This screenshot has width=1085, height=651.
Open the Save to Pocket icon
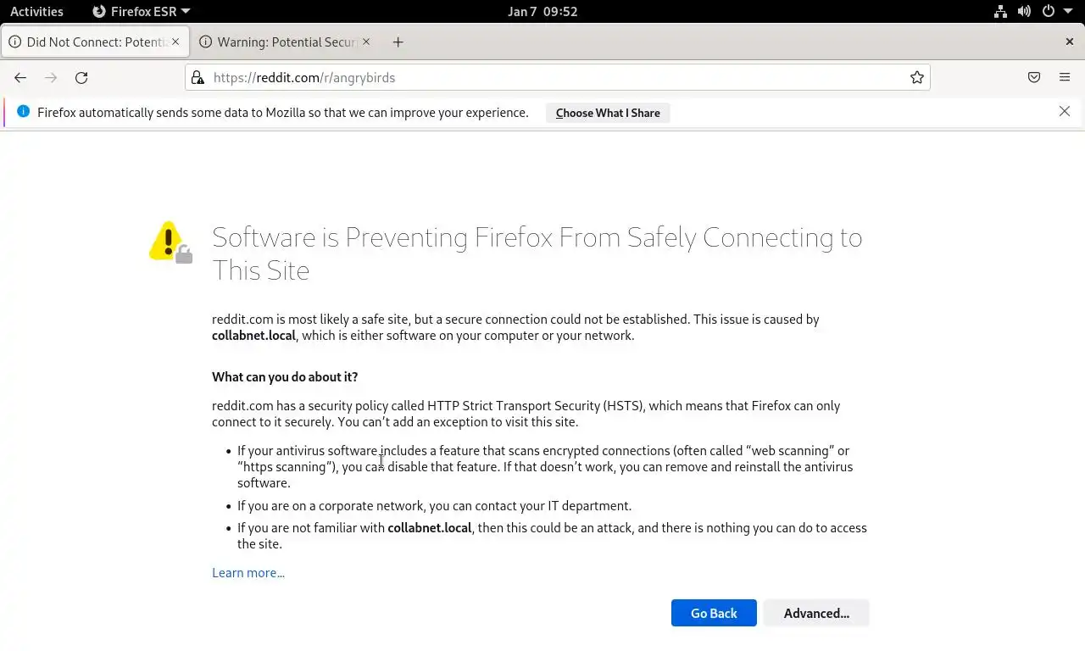(1034, 77)
